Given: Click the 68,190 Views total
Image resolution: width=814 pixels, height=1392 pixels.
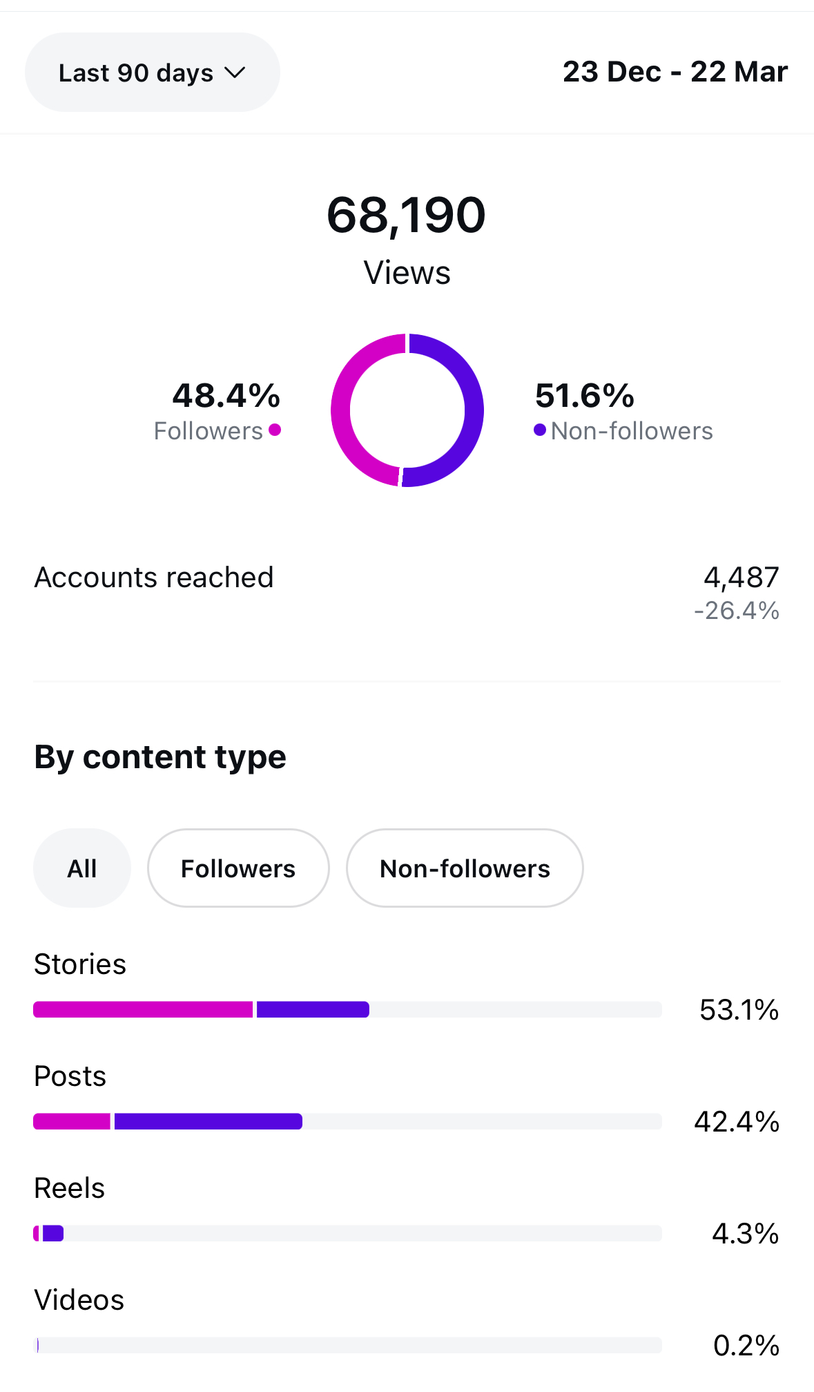Looking at the screenshot, I should pyautogui.click(x=407, y=215).
